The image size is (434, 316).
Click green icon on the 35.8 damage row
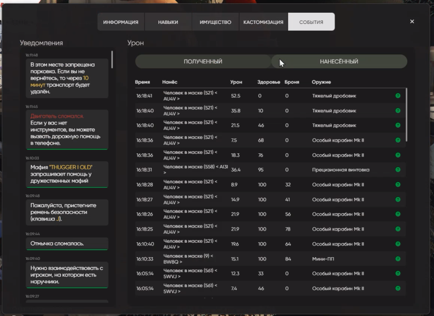397,111
